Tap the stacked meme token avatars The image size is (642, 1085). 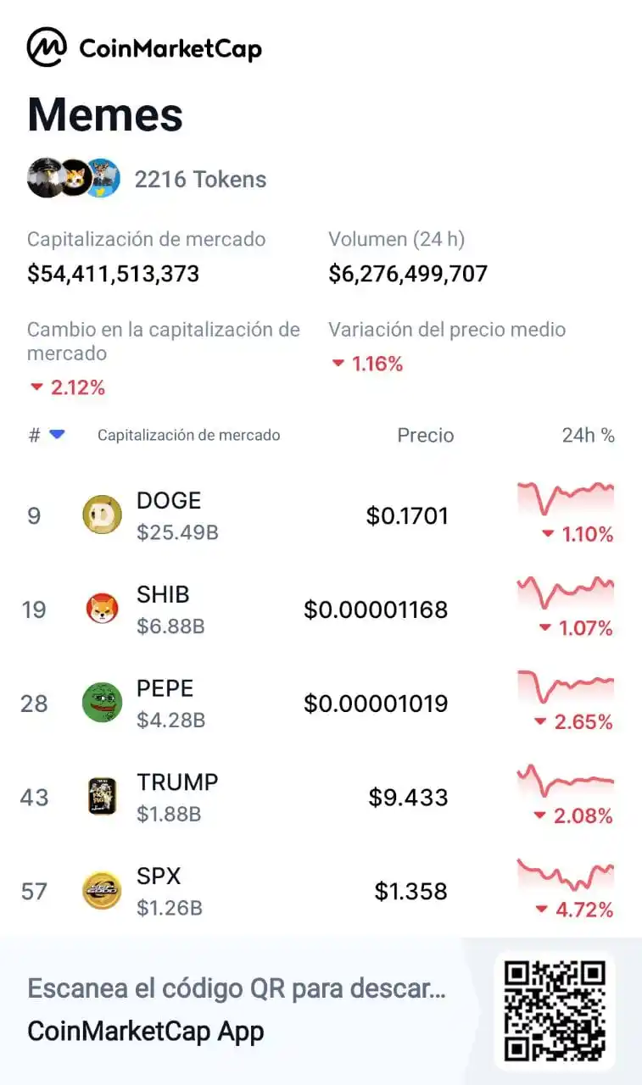tap(74, 178)
